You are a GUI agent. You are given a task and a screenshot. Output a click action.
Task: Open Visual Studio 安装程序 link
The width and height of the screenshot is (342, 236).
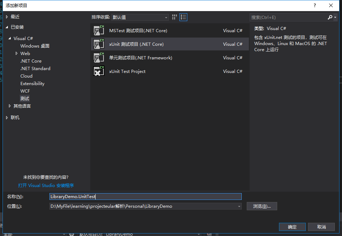(46, 186)
